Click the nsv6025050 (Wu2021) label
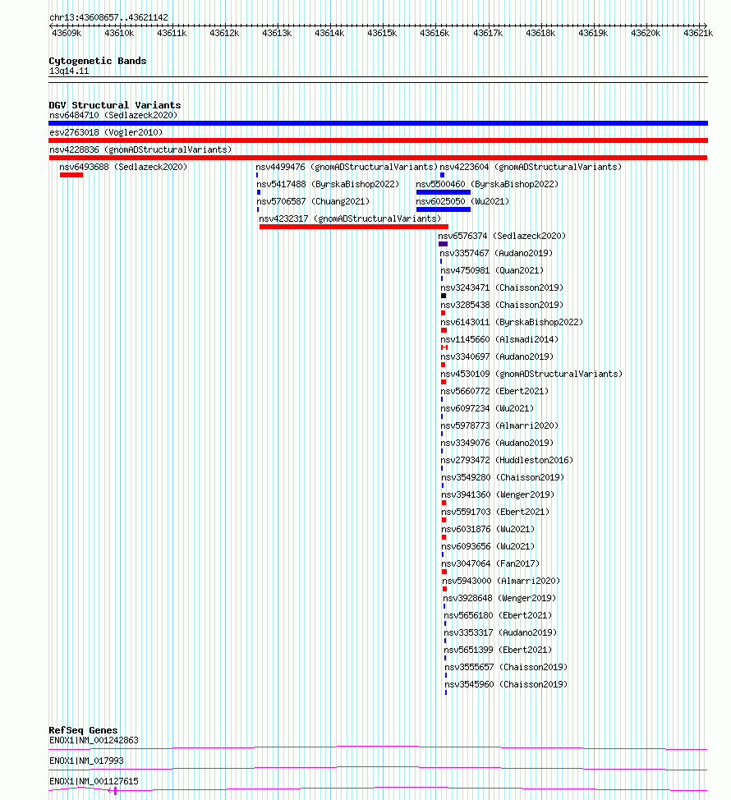The width and height of the screenshot is (731, 800). 462,201
